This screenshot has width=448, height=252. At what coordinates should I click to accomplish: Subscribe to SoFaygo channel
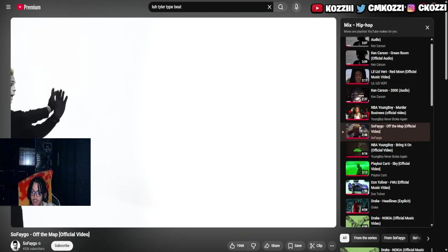(62, 246)
